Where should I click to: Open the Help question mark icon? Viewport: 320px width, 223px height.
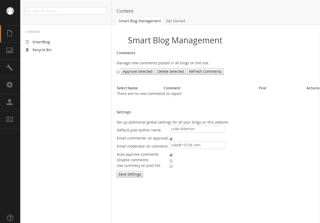(x=10, y=218)
